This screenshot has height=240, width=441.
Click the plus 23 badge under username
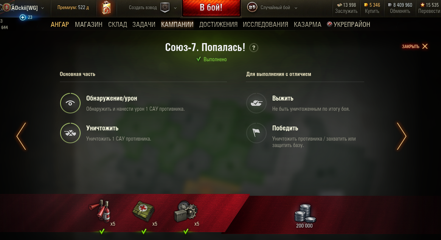click(x=26, y=17)
